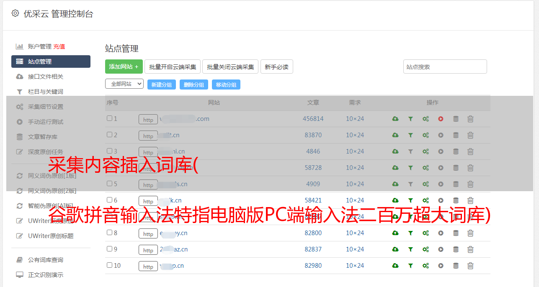Click the gears settings icon in row 2
Image resolution: width=539 pixels, height=287 pixels.
(x=426, y=135)
